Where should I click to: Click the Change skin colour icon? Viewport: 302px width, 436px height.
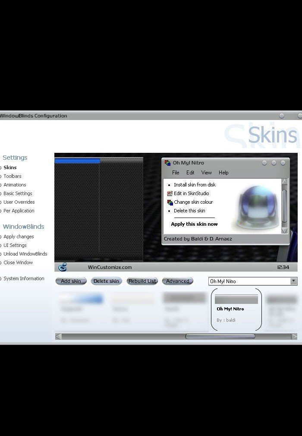[170, 202]
